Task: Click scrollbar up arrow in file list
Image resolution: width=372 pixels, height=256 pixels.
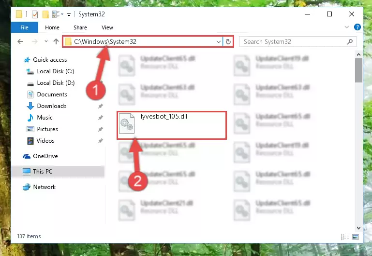Action: (358, 54)
